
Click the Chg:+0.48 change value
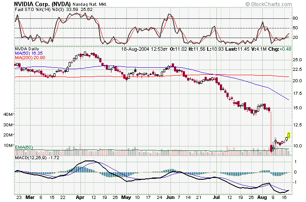(x=280, y=49)
